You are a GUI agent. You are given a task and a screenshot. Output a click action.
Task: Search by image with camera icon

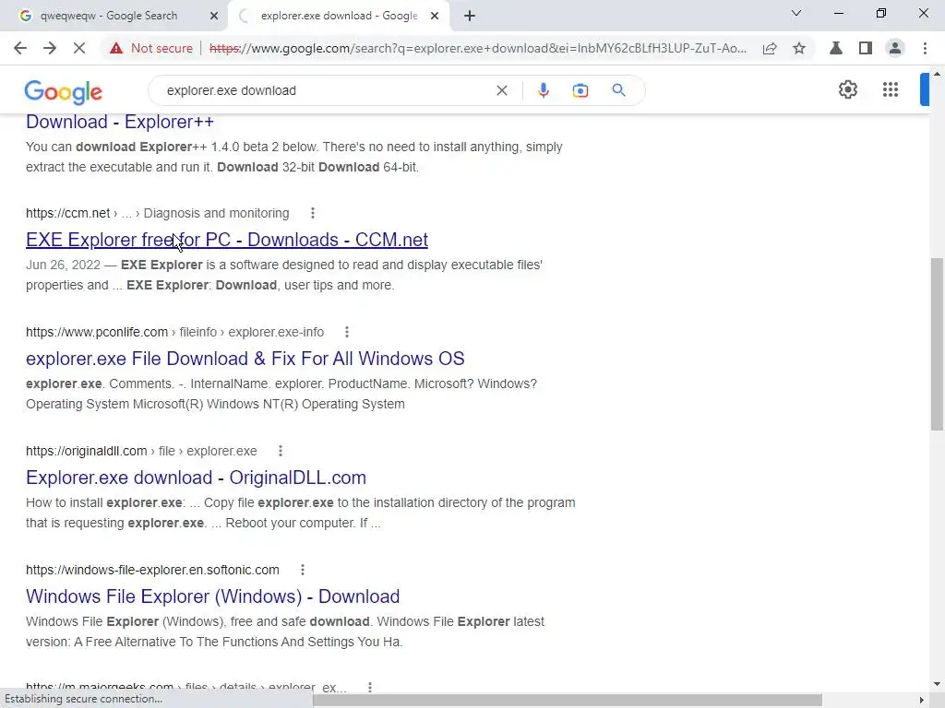click(580, 90)
